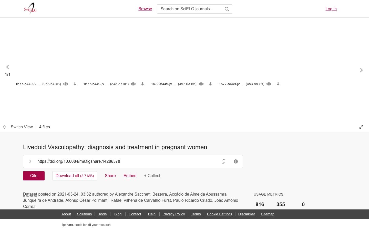The width and height of the screenshot is (369, 231).
Task: Open Blog footer link
Action: tap(118, 214)
